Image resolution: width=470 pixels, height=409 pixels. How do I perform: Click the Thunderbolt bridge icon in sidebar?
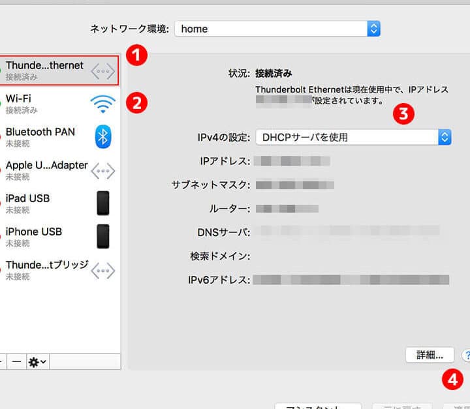(102, 270)
